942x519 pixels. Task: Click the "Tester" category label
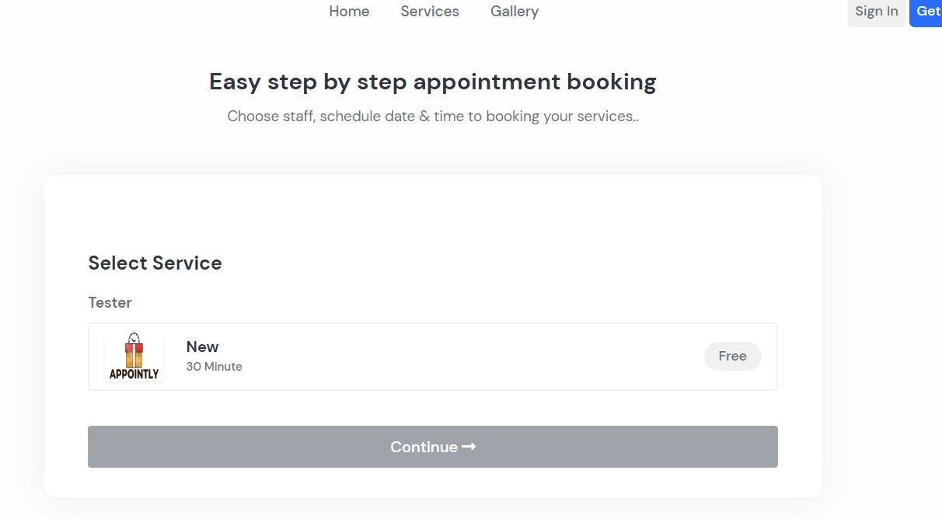point(110,302)
